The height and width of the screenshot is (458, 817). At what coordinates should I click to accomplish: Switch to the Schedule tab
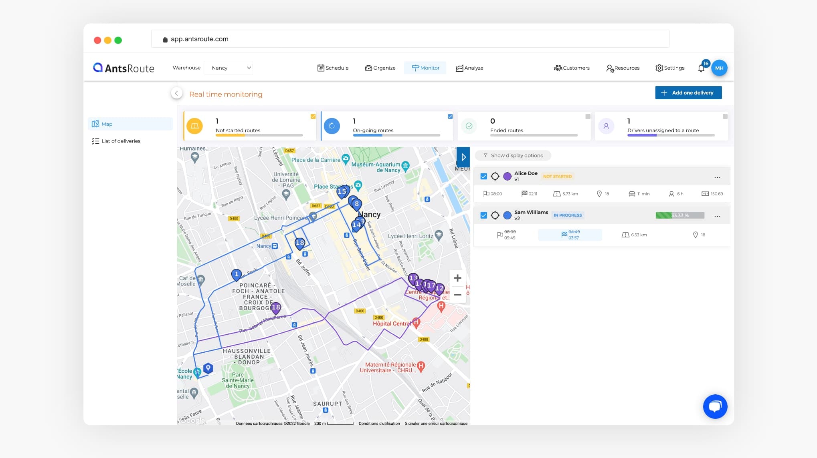click(x=333, y=68)
